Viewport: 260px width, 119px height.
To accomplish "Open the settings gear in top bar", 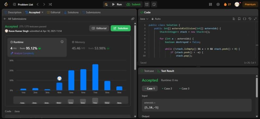I will [218, 5].
